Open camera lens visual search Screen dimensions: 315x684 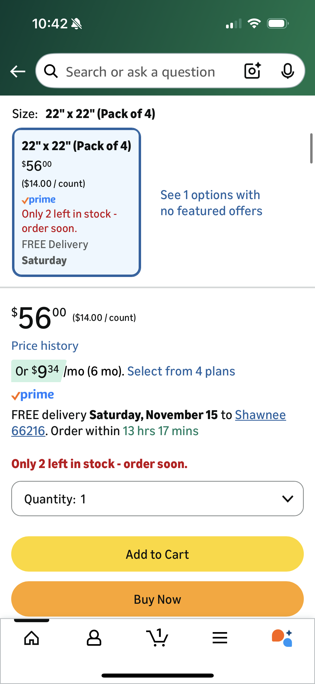252,71
